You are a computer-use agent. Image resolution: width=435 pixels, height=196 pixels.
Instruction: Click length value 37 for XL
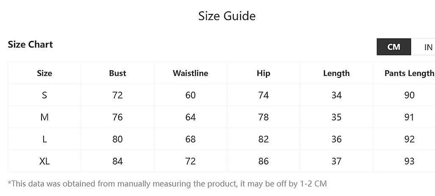[336, 161]
